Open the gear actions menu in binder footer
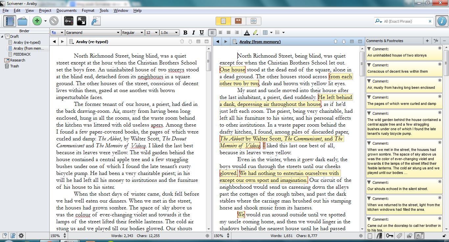Image resolution: width=449 pixels, height=242 pixels. pos(21,236)
